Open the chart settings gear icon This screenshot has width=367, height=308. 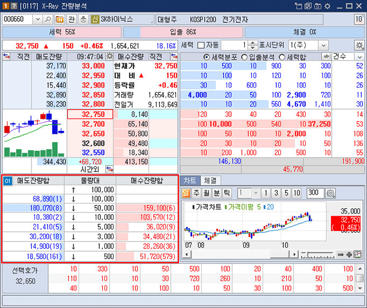tap(330, 193)
